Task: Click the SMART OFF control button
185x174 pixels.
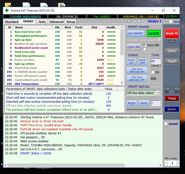Action: (142, 62)
